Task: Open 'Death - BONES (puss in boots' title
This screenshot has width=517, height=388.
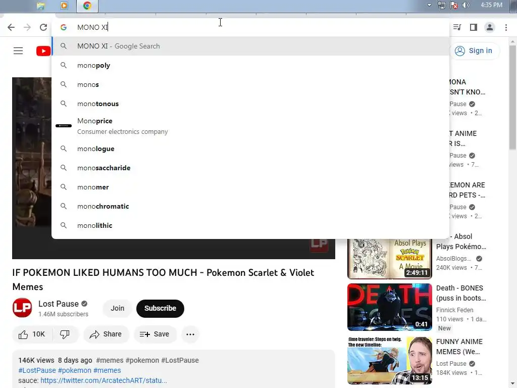Action: tap(461, 293)
